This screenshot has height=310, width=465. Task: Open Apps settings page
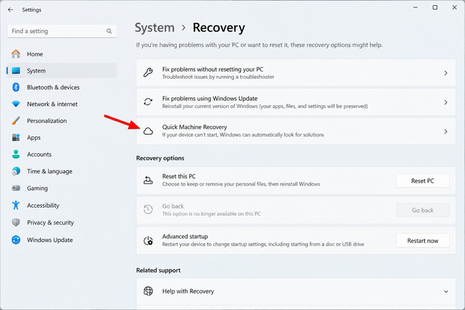pyautogui.click(x=62, y=137)
